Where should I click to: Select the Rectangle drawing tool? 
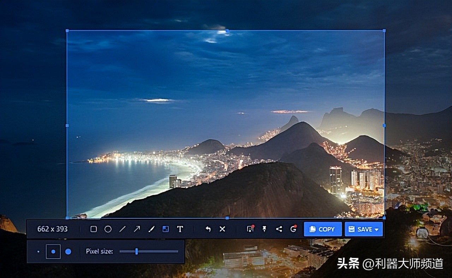click(93, 229)
